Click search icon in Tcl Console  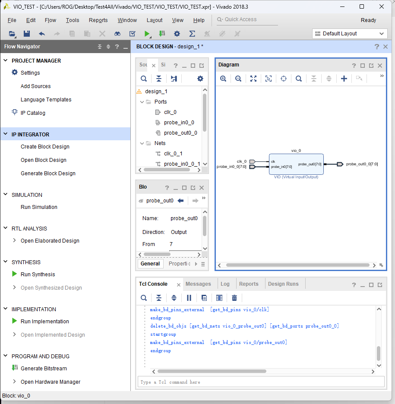point(144,298)
